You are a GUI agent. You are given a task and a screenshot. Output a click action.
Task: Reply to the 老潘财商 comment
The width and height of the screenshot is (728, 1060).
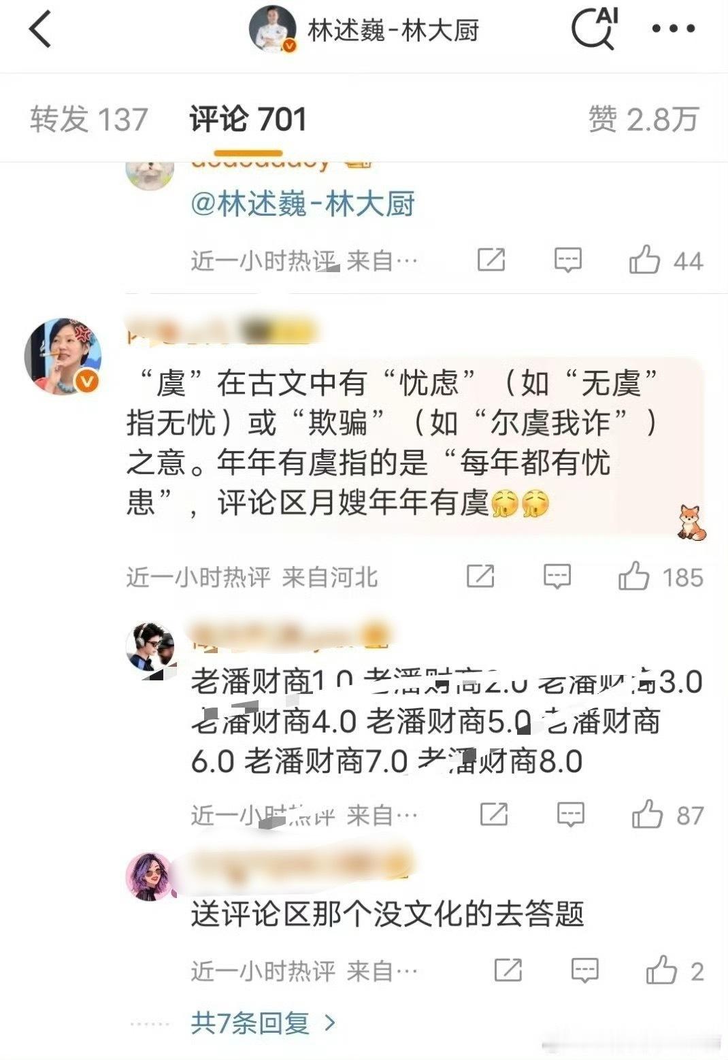click(x=571, y=815)
